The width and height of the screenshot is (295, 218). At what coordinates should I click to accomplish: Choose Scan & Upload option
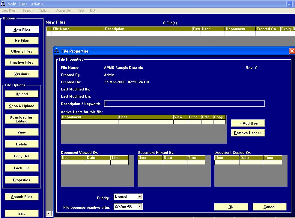tap(22, 106)
